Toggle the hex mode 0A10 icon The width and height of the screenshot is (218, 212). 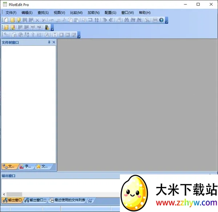pyautogui.click(x=97, y=20)
